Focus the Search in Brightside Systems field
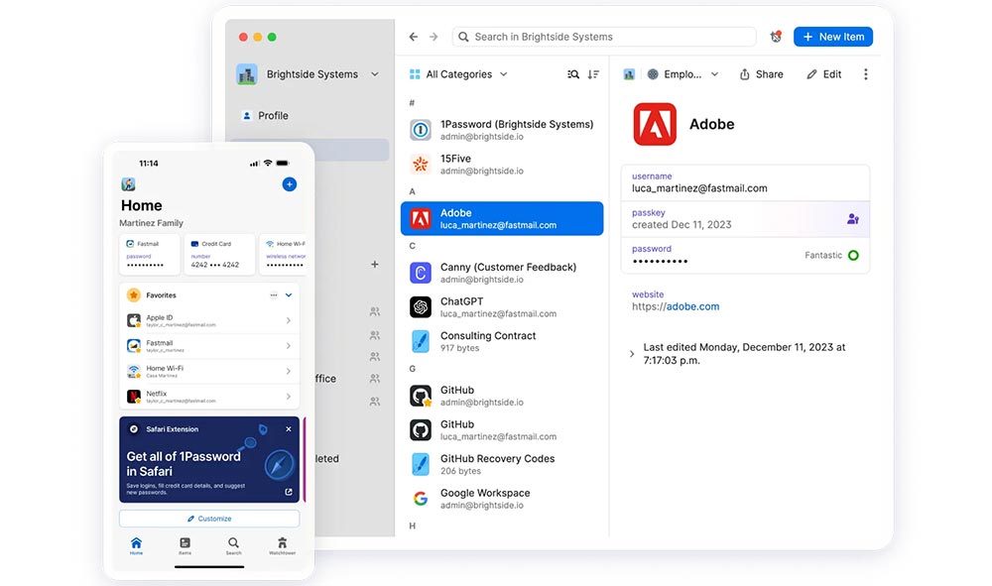 point(604,37)
